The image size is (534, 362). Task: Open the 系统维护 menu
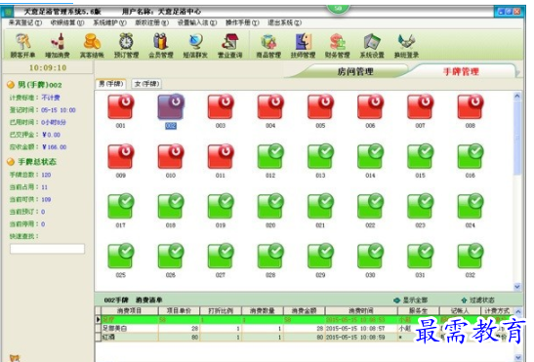click(x=109, y=22)
